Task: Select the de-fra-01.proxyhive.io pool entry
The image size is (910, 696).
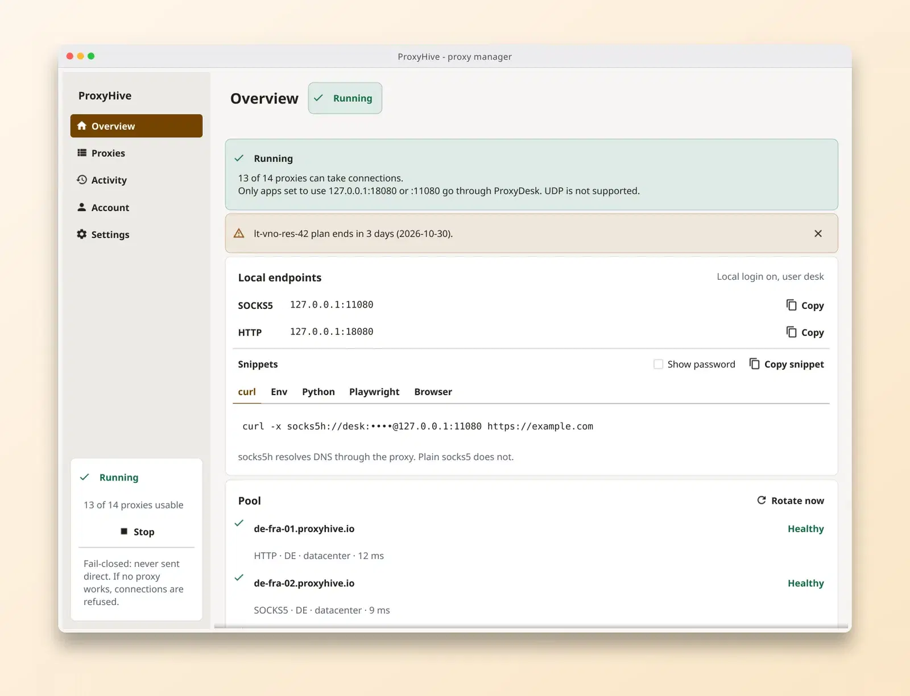Action: (304, 529)
